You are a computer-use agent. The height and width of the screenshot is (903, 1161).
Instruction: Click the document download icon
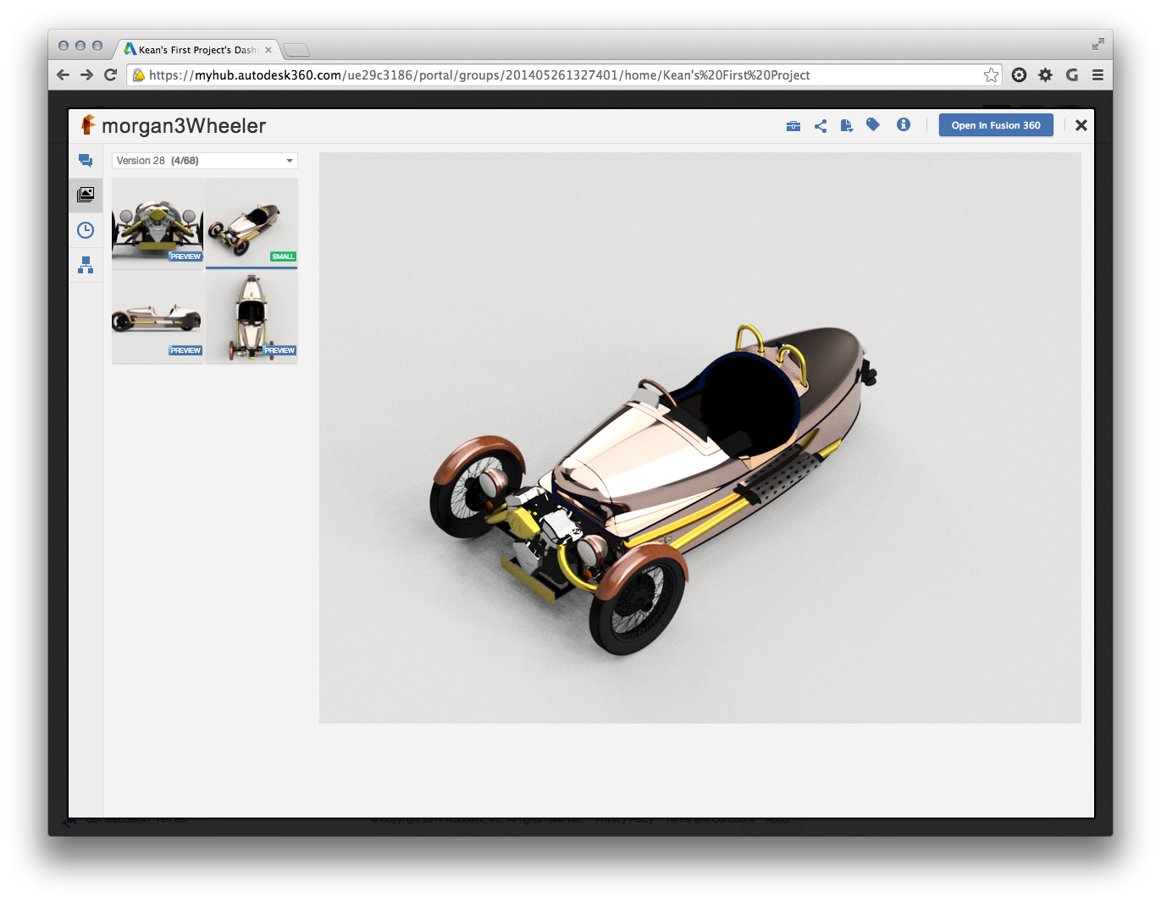click(846, 126)
